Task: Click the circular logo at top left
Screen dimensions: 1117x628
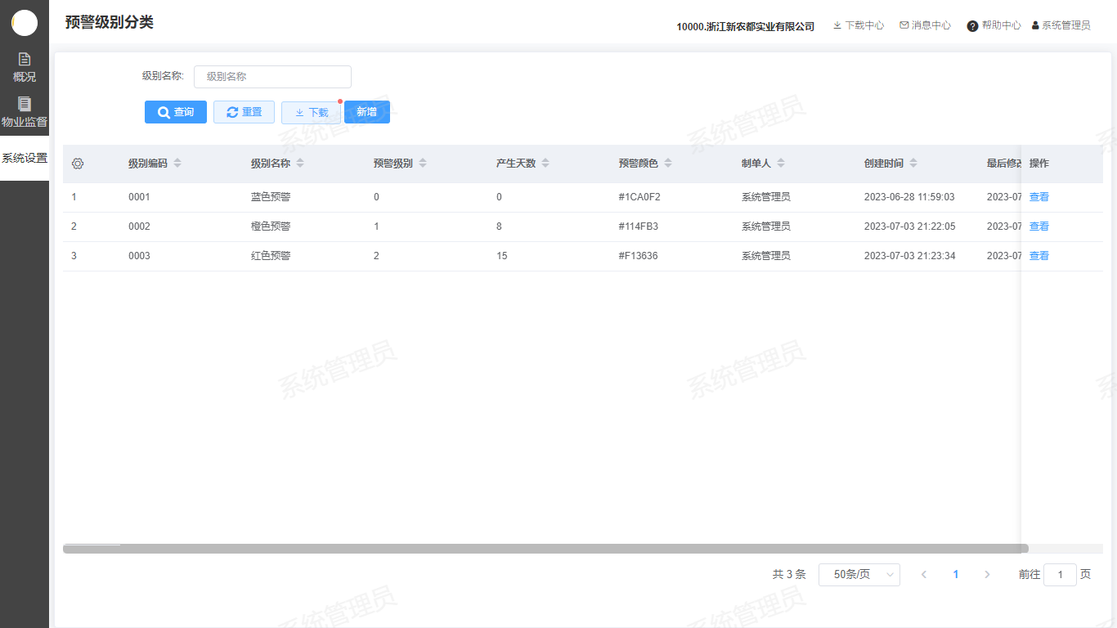Action: click(x=25, y=23)
